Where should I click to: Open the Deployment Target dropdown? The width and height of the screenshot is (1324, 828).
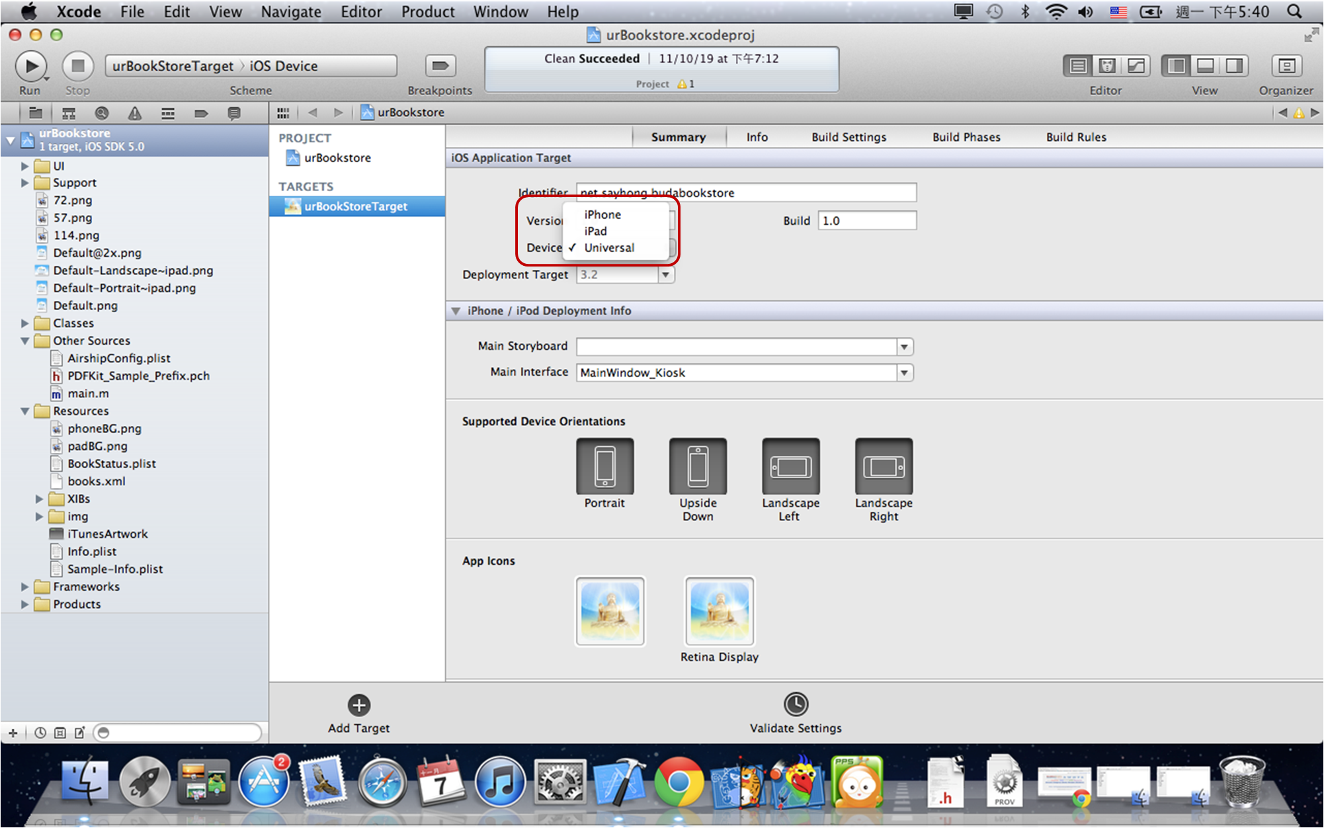pos(666,274)
